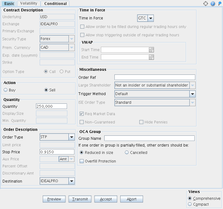
Task: Open help via the question mark icon
Action: coord(213,4)
